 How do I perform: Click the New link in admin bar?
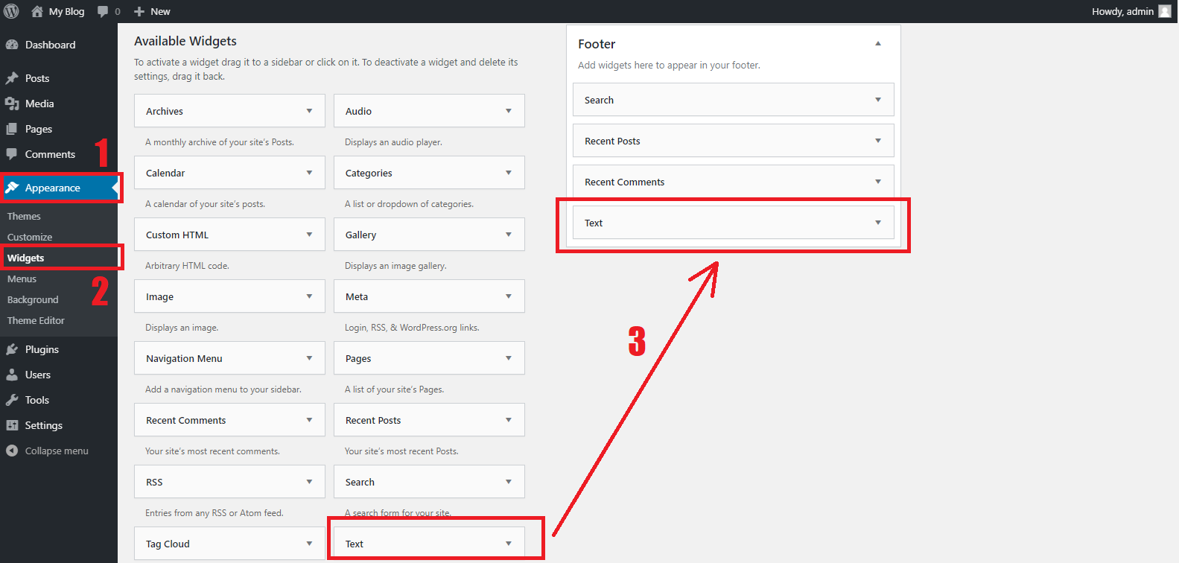coord(152,11)
